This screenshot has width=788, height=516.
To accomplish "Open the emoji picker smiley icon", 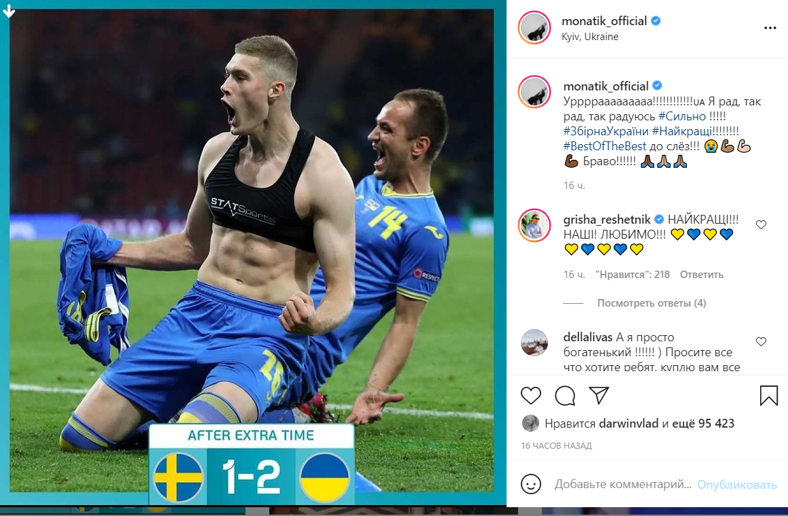I will (x=531, y=484).
